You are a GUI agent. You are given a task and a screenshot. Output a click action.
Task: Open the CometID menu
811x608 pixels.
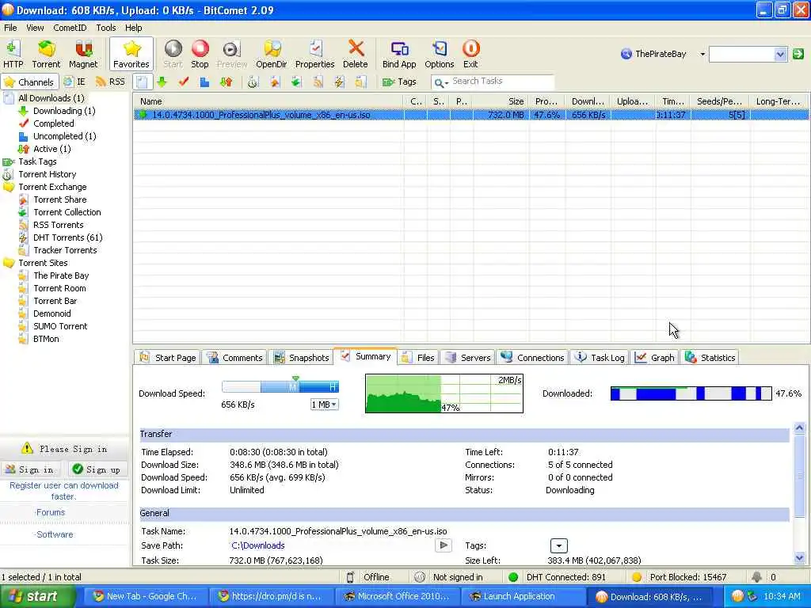coord(70,28)
